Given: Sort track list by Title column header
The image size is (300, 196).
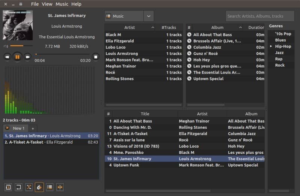Looking at the screenshot, I should [145, 114].
